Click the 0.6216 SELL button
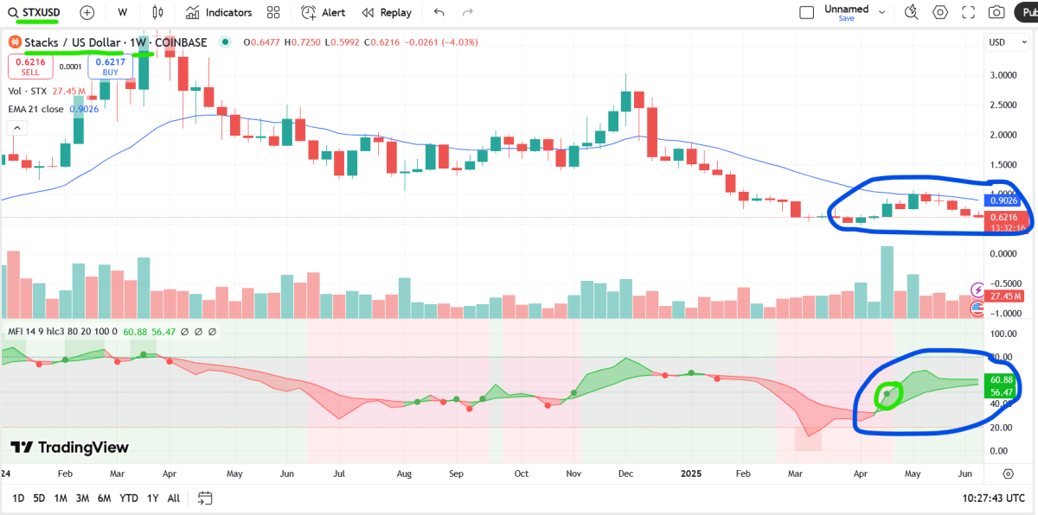Viewport: 1038px width, 515px height. 31,67
